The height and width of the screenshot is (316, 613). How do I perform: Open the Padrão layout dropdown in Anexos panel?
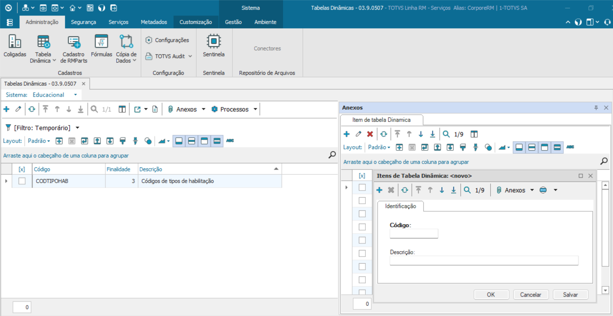tap(379, 147)
